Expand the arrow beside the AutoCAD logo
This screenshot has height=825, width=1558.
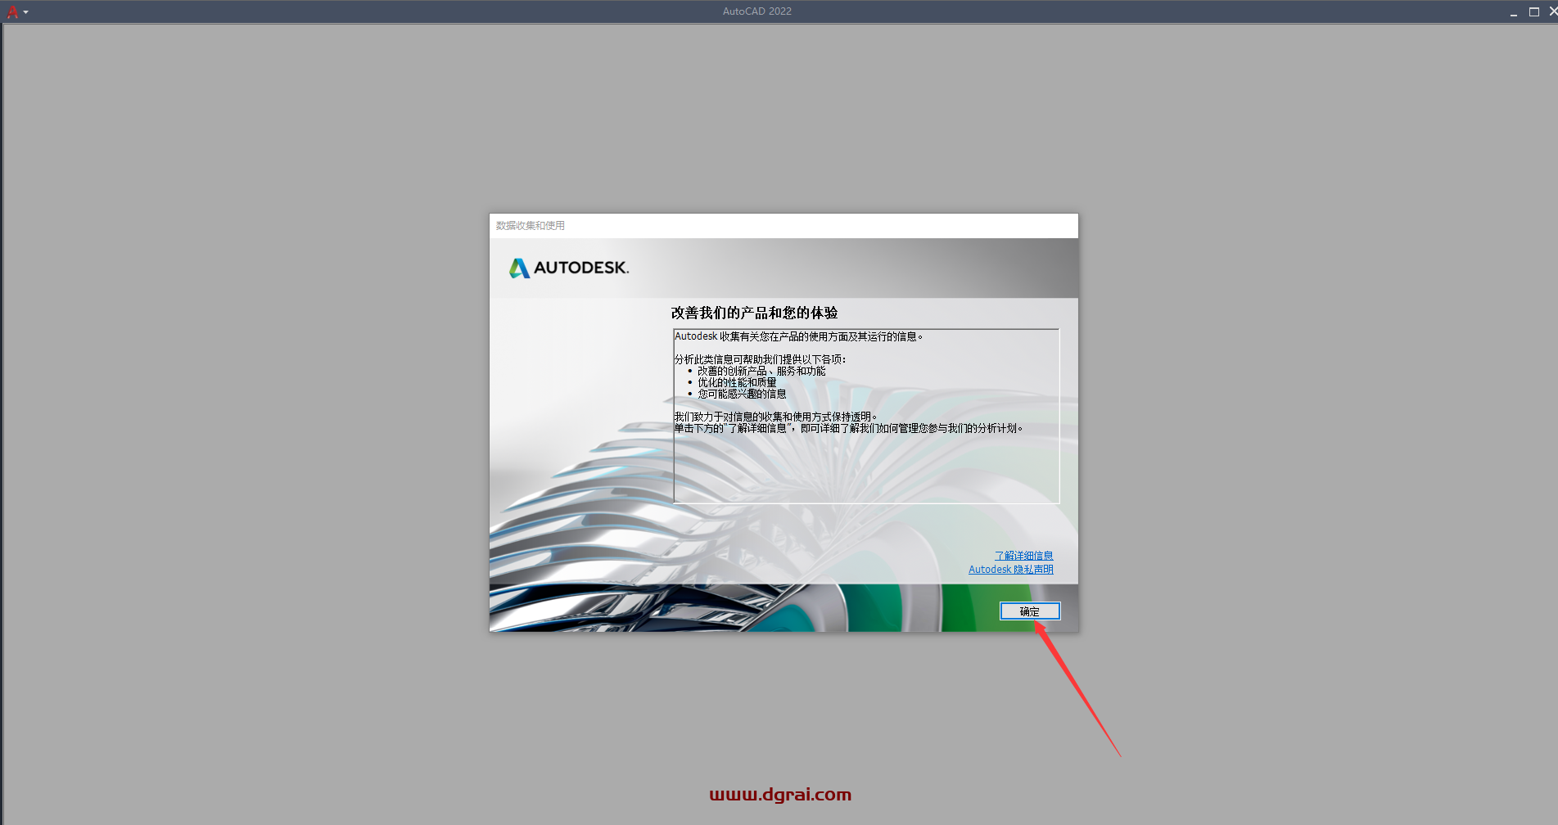pyautogui.click(x=26, y=12)
